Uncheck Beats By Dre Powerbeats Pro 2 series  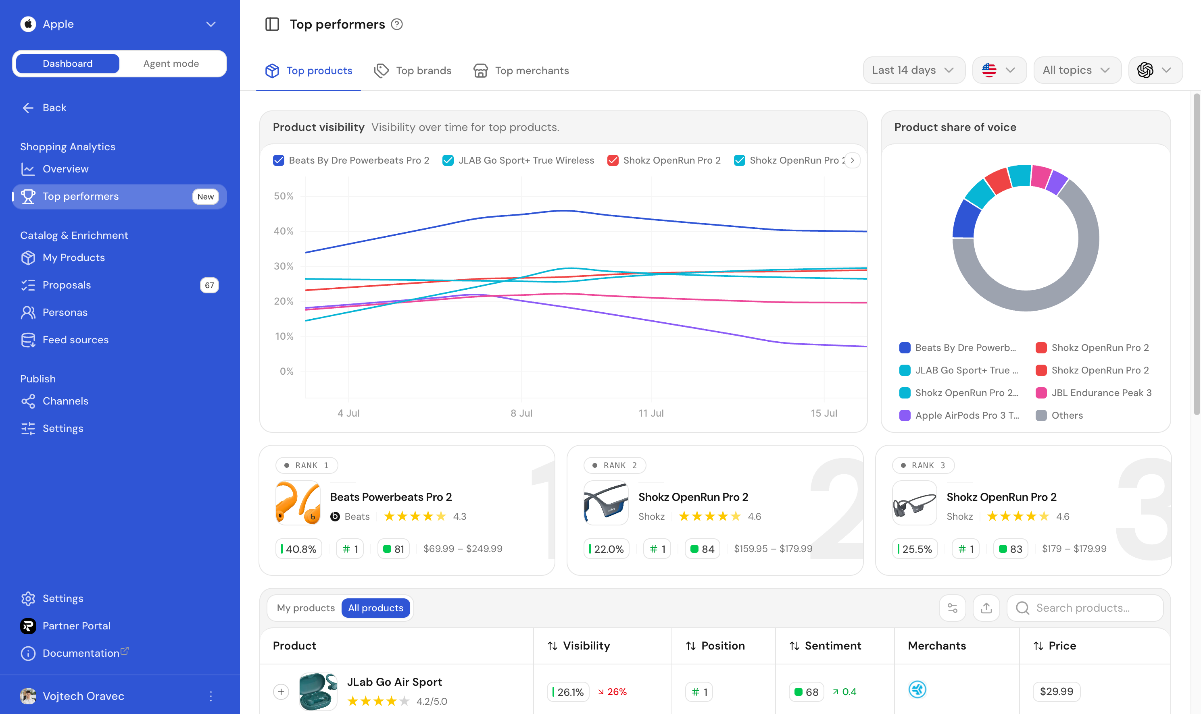click(x=278, y=160)
